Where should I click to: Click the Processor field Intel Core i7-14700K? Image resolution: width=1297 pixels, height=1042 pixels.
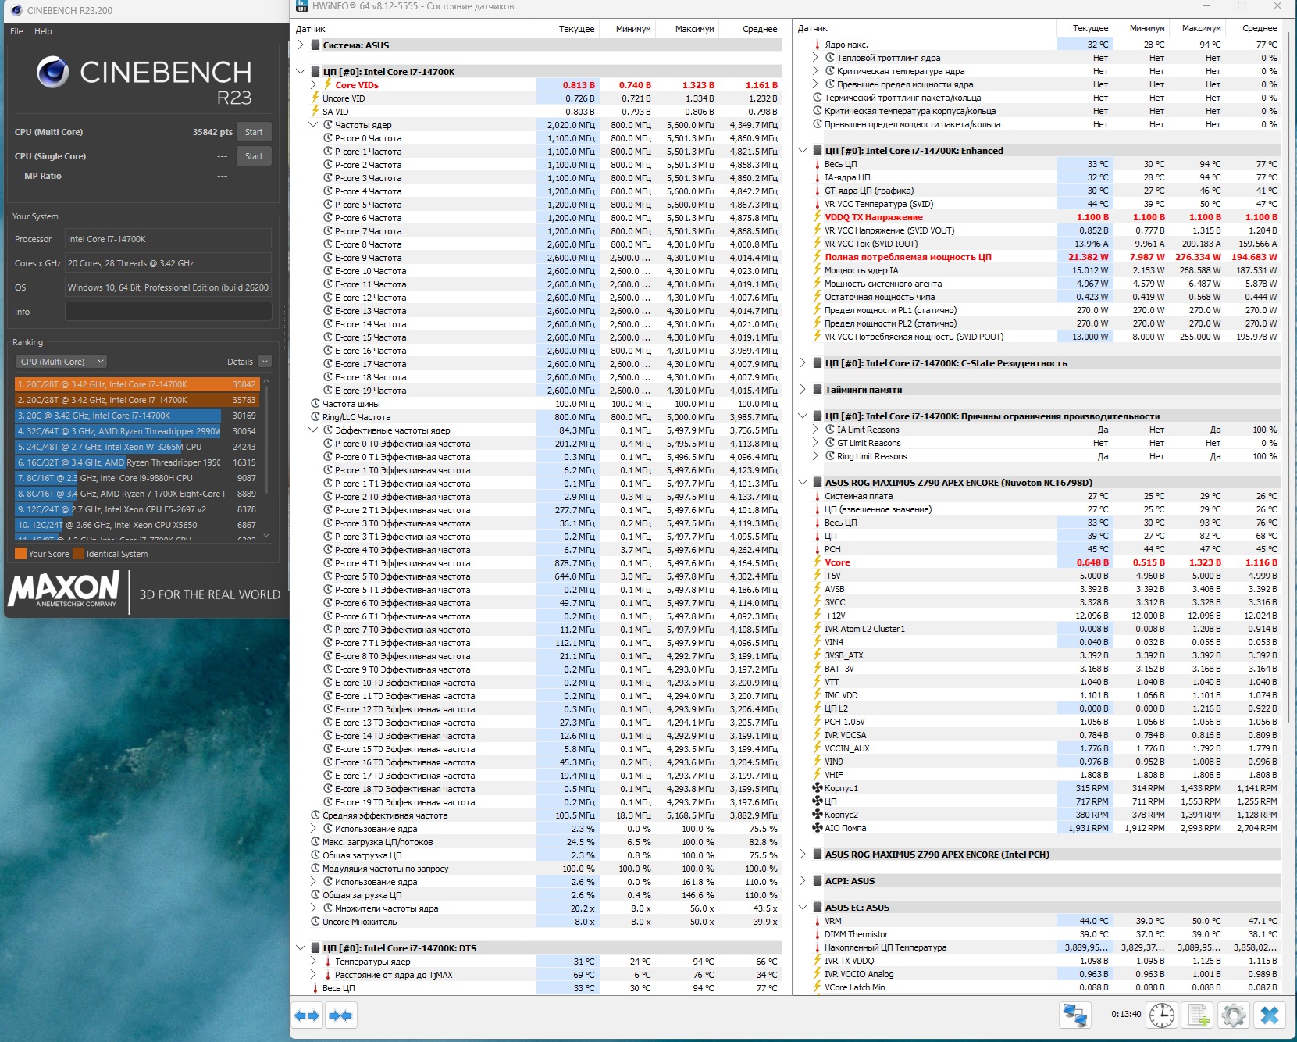169,239
